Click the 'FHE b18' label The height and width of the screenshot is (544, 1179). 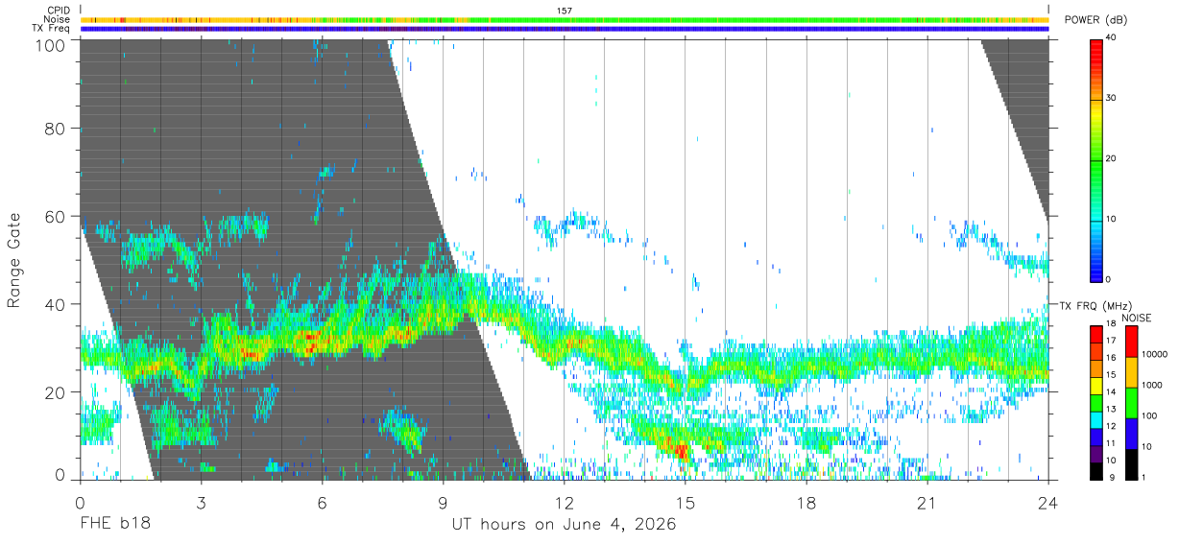114,525
